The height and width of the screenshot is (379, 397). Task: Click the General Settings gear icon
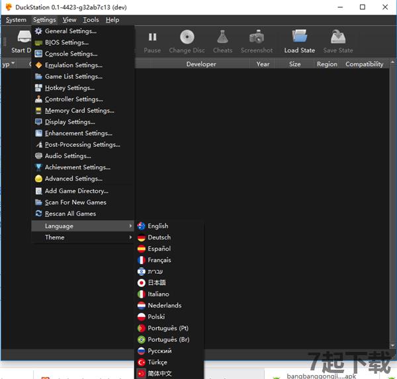38,31
